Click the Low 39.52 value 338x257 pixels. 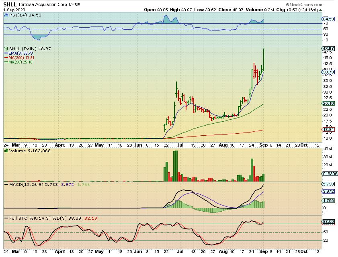[x=205, y=10]
